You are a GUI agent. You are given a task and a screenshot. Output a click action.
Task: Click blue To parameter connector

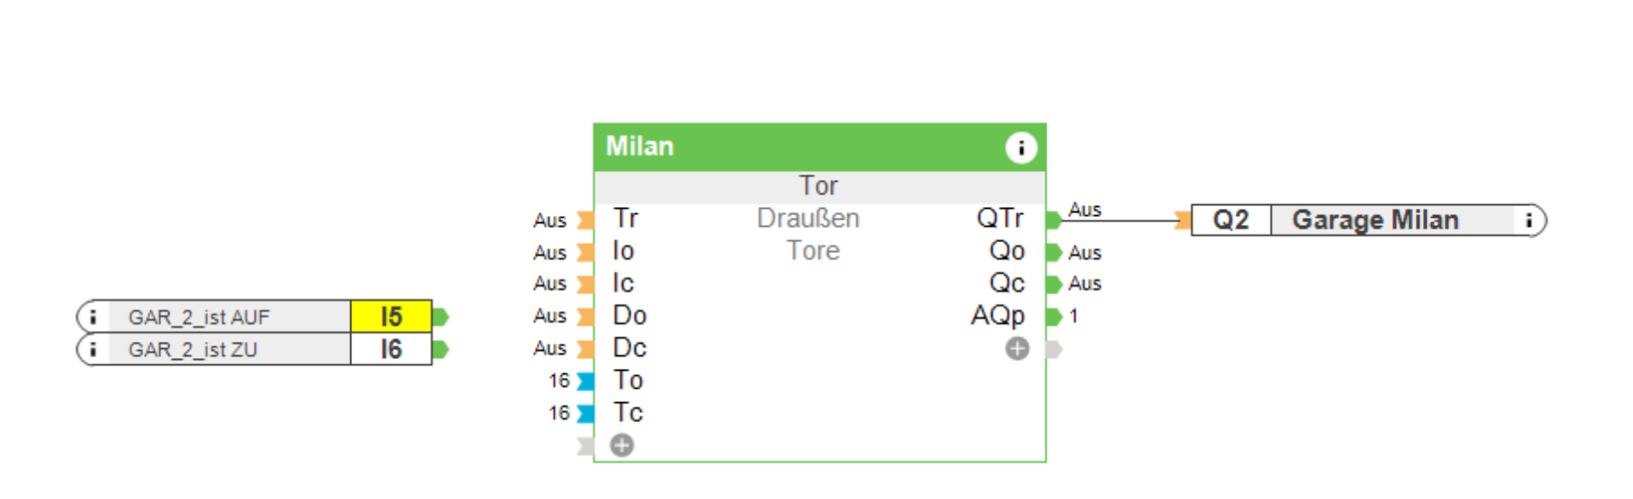586,381
